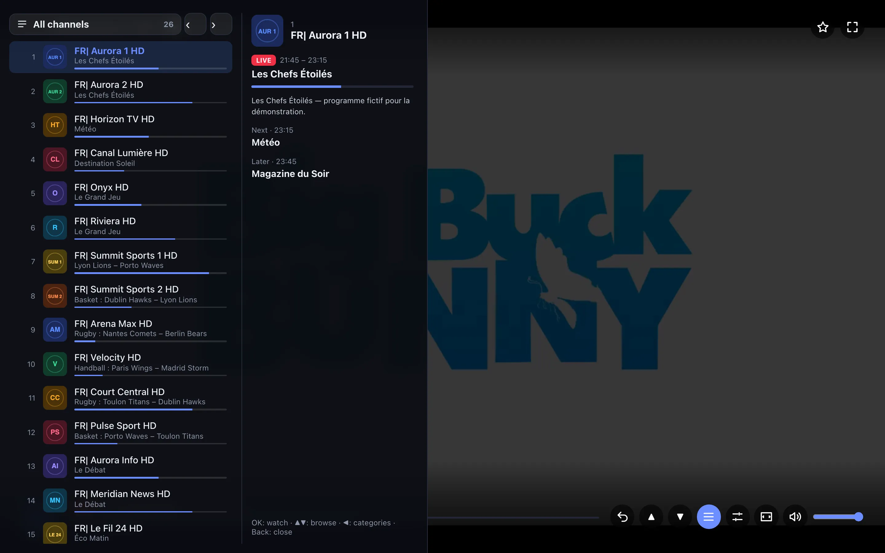The width and height of the screenshot is (885, 553).
Task: Go to next category arrow
Action: [221, 24]
